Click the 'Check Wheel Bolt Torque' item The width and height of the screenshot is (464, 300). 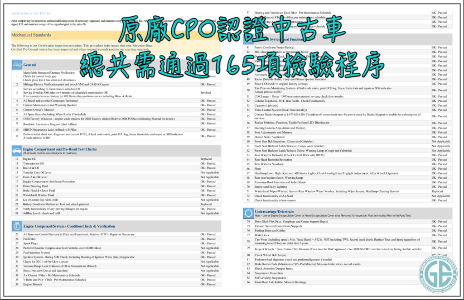click(x=271, y=255)
